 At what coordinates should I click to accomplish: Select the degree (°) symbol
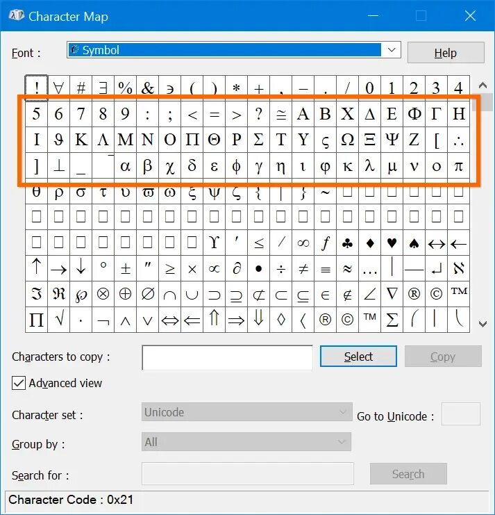click(103, 268)
